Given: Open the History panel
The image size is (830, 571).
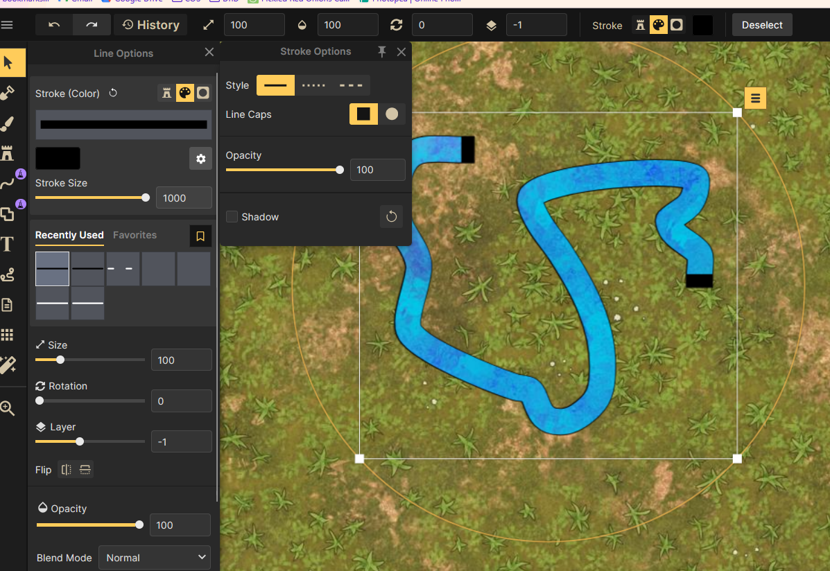Looking at the screenshot, I should pos(151,25).
